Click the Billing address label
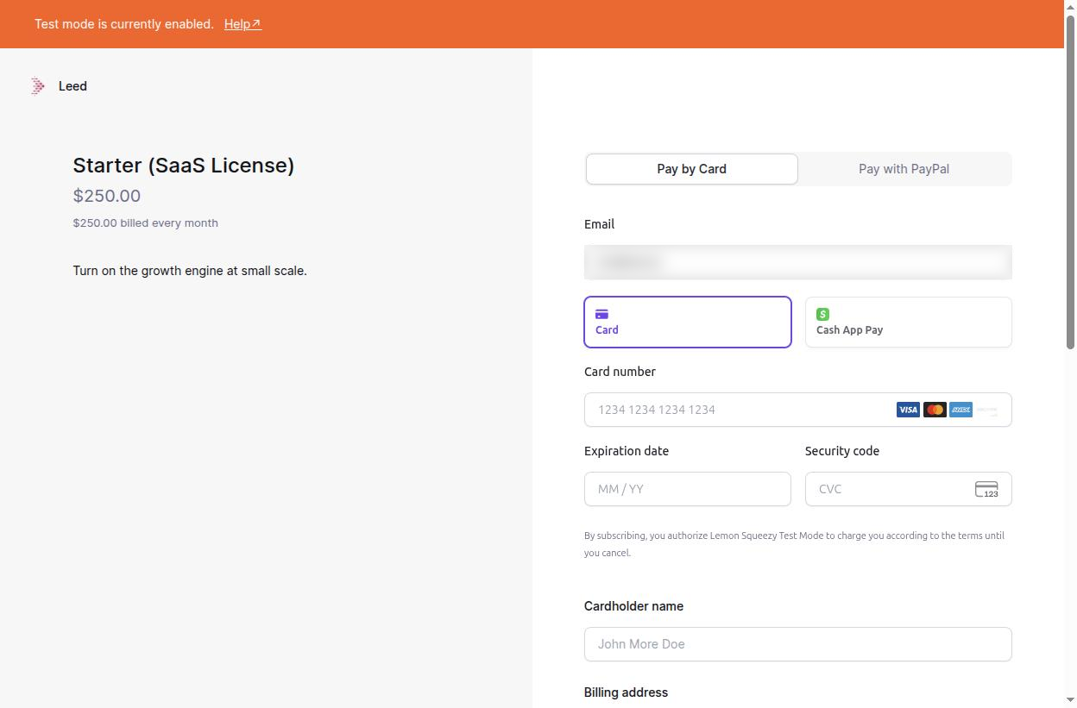The height and width of the screenshot is (708, 1077). (626, 692)
